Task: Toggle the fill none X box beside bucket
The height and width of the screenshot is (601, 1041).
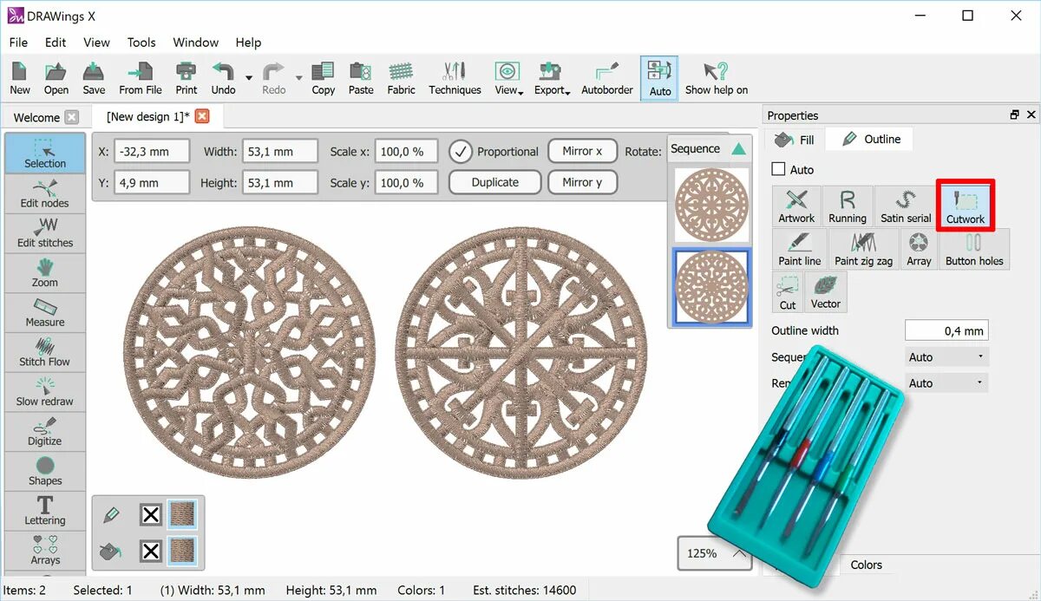Action: [151, 551]
